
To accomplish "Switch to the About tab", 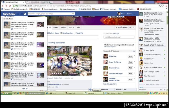I will pyautogui.click(x=56, y=27).
